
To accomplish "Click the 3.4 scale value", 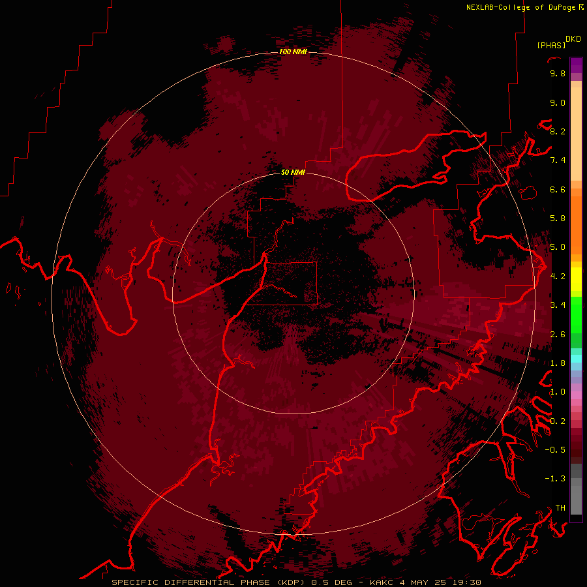I will click(x=558, y=305).
